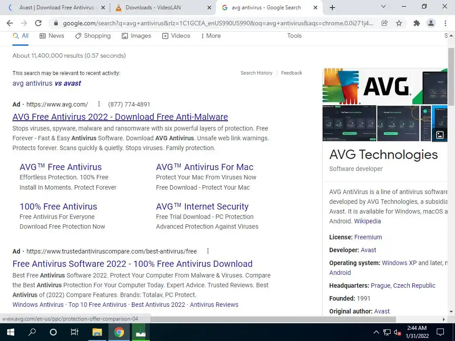The height and width of the screenshot is (341, 455).
Task: Open the Chrome profile avatar
Action: (x=431, y=23)
